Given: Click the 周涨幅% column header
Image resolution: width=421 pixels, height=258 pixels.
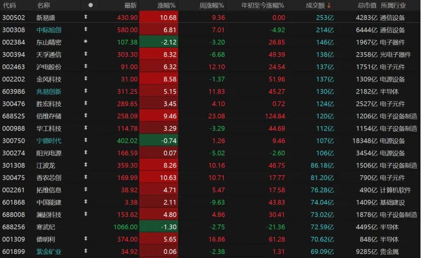Looking at the screenshot, I should 210,5.
